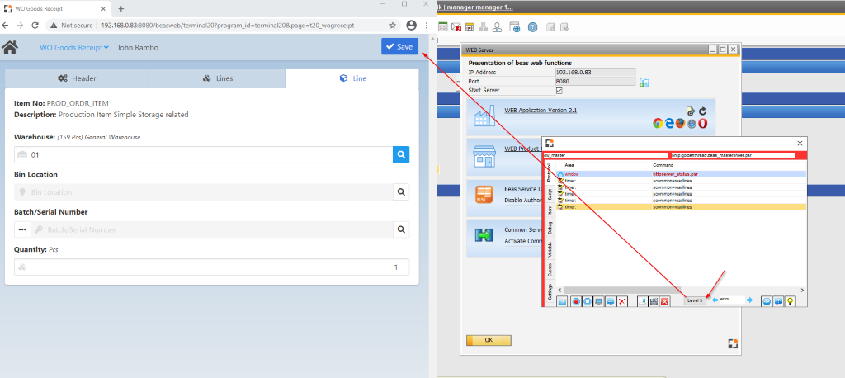This screenshot has height=378, width=845.
Task: Open the Settings side tab
Action: [549, 291]
